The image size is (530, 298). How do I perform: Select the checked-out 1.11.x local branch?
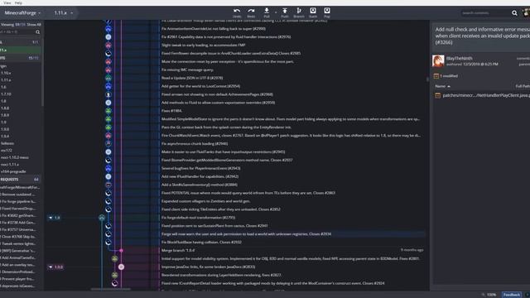20,50
